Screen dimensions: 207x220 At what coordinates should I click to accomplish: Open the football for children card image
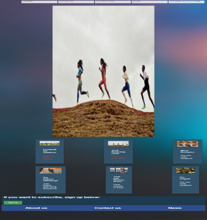point(49,143)
